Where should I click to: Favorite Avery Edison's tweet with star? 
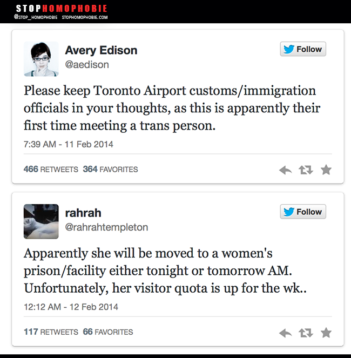tap(326, 170)
